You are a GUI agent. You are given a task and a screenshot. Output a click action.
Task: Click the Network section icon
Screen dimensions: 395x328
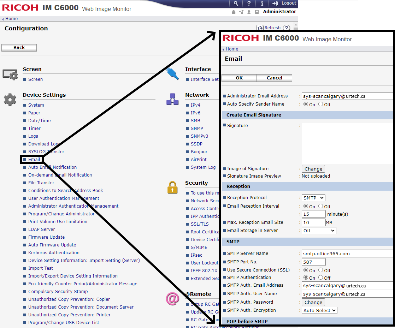(x=172, y=100)
